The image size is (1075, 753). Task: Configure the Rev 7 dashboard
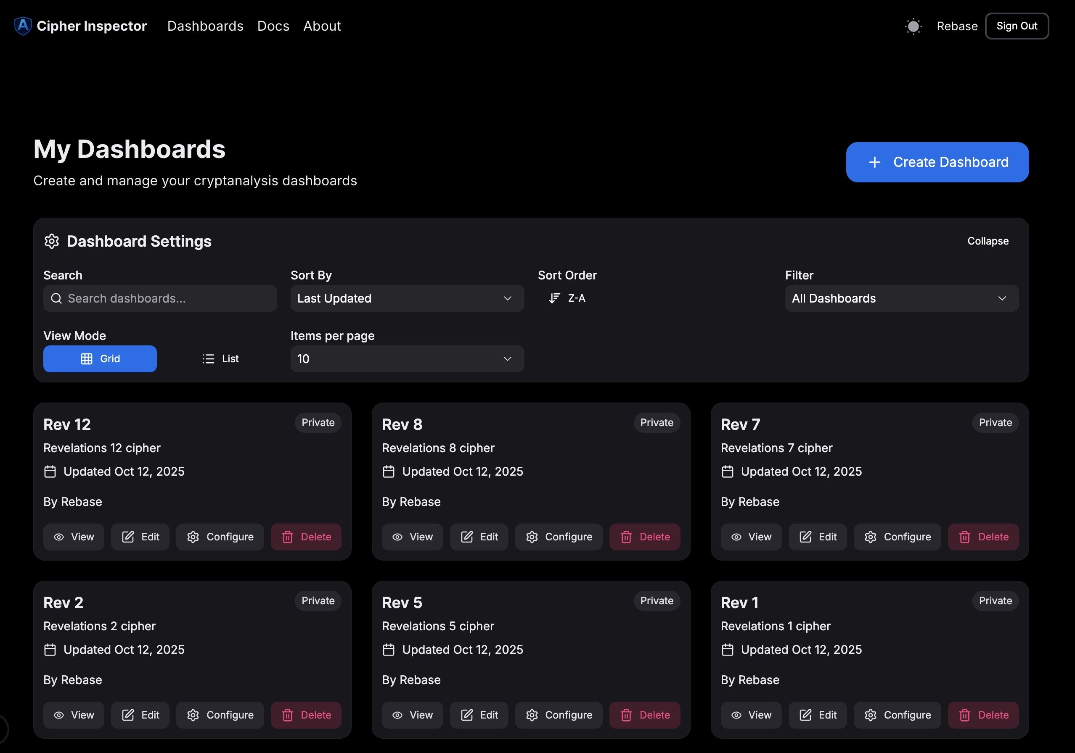[x=897, y=537]
